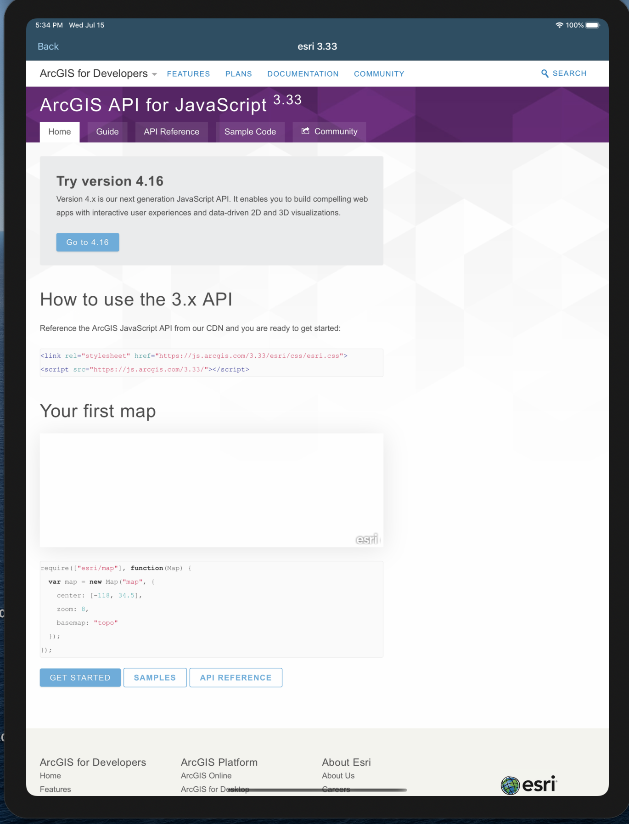Screen dimensions: 629x824
Task: Open the COMMUNITY menu item
Action: pos(379,74)
